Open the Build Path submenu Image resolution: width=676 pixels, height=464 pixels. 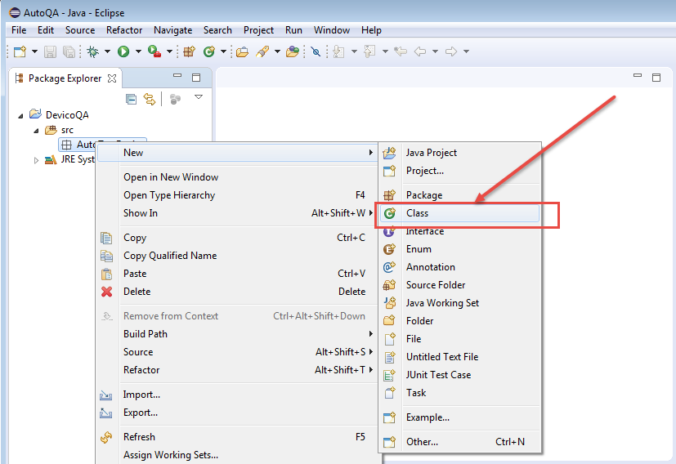[237, 334]
